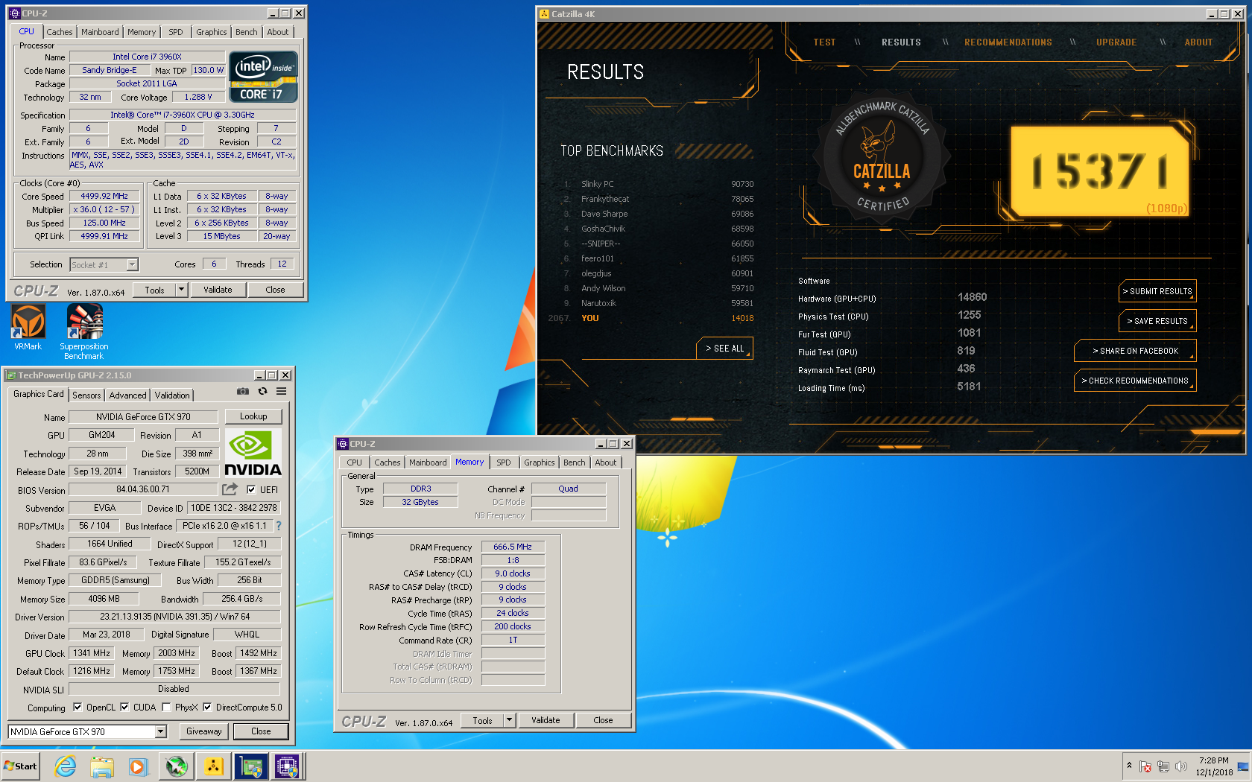Toggle the UEFI checkbox in GPU-Z

[x=251, y=489]
